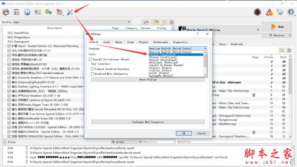Sort by Mod Name column header
The image size is (297, 167).
click(55, 28)
